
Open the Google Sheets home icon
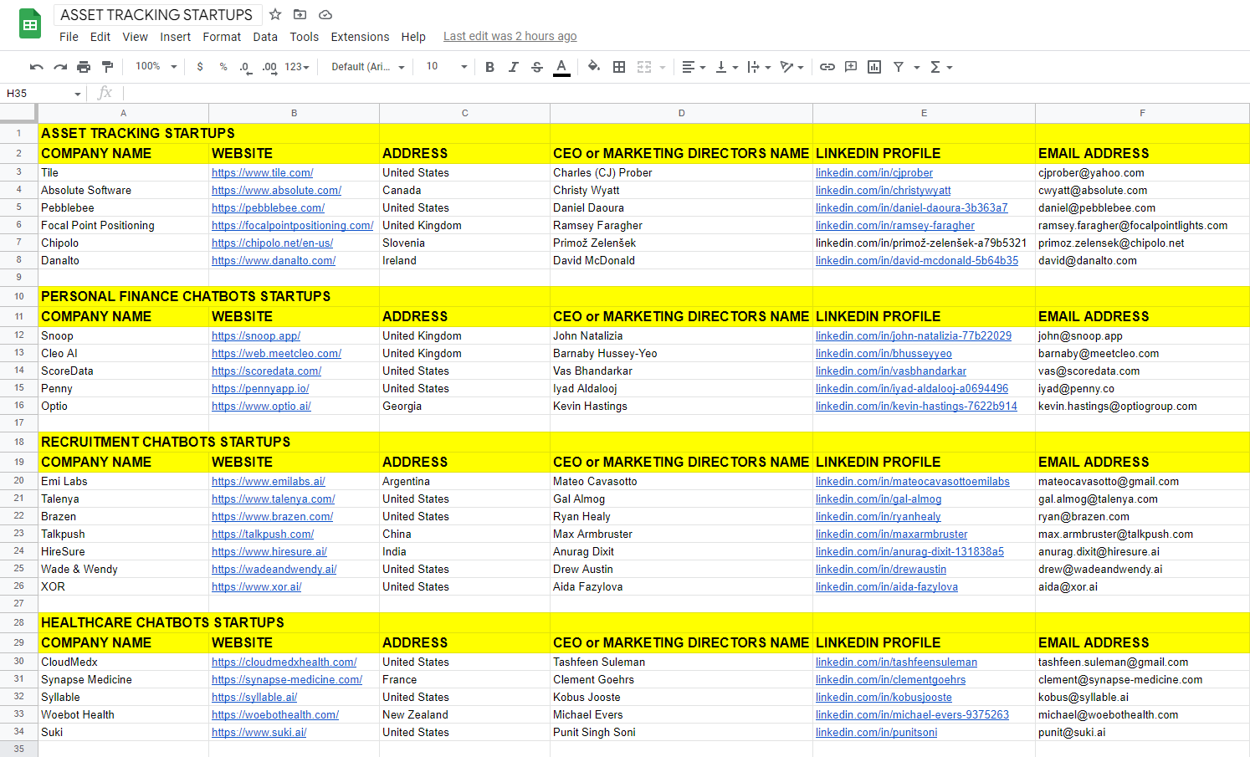(x=30, y=24)
